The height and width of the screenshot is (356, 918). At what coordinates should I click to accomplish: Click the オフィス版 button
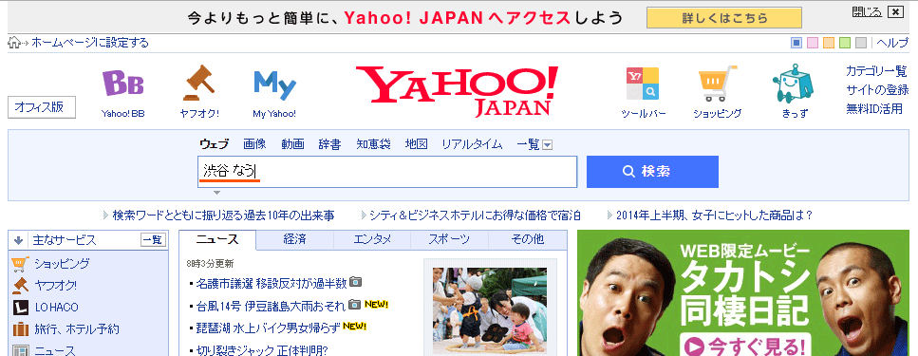(42, 107)
